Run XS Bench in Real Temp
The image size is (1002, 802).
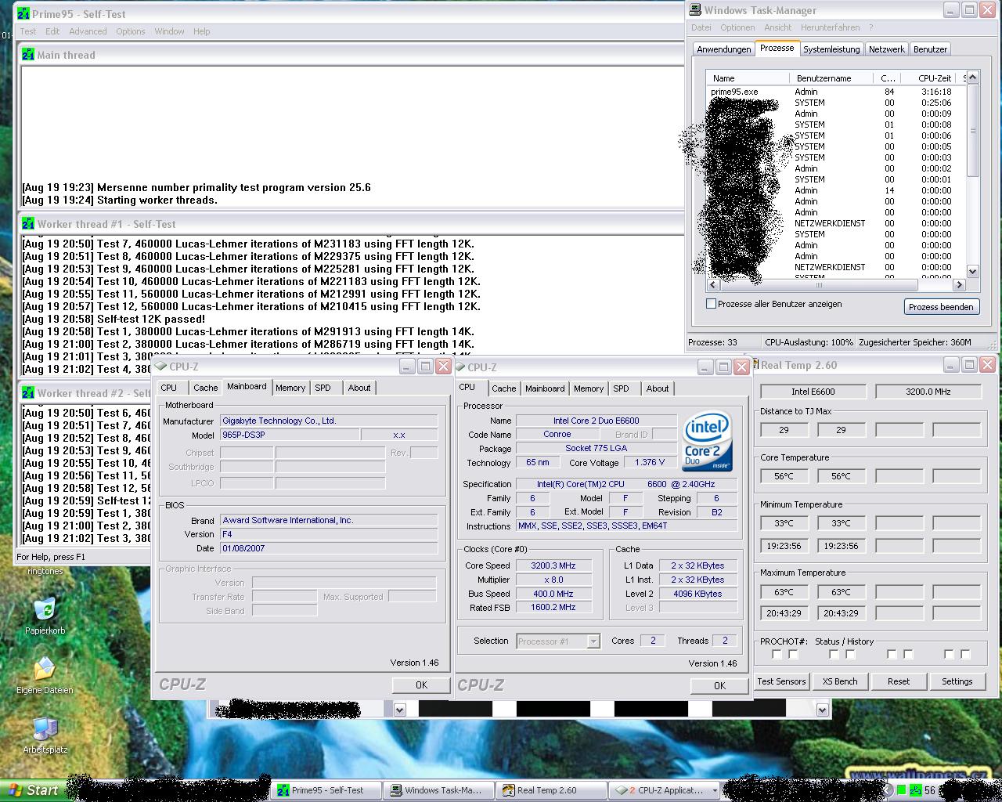tap(840, 681)
